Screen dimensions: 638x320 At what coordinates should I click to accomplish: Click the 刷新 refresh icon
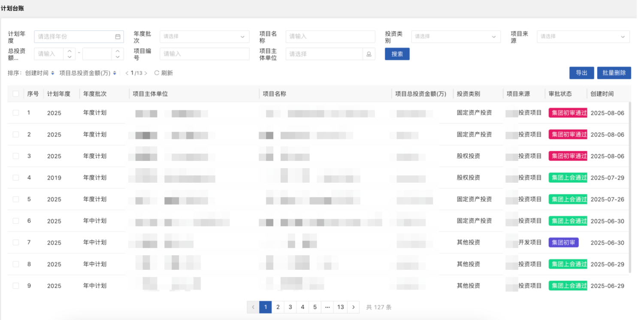157,73
